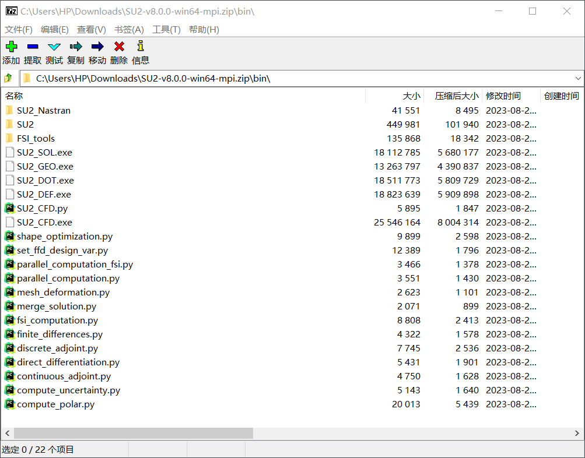Open the Tools (工具) menu
585x458 pixels.
[166, 30]
